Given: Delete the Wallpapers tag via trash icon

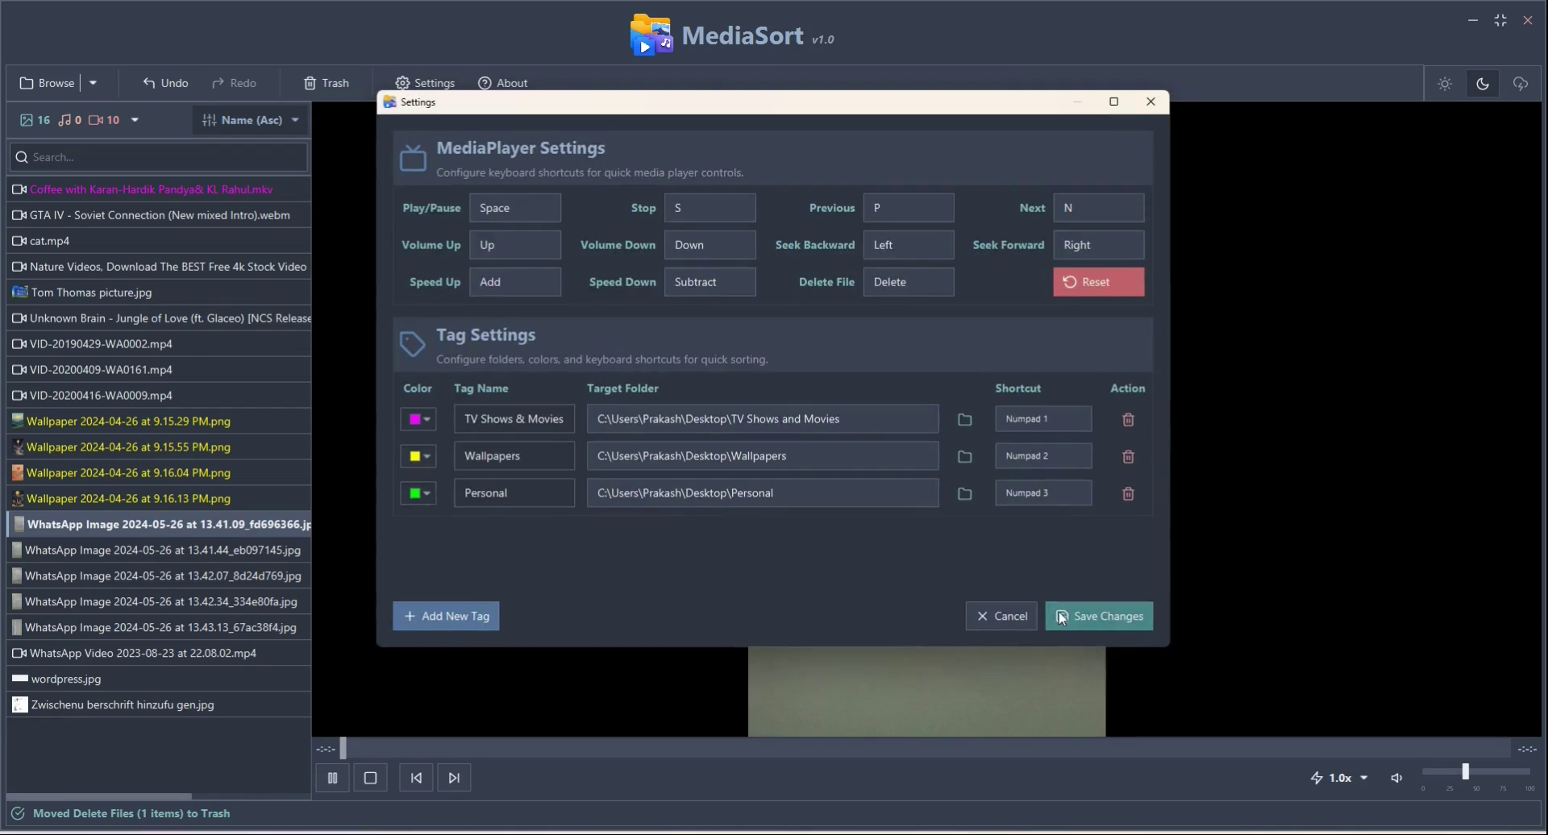Looking at the screenshot, I should (x=1128, y=456).
